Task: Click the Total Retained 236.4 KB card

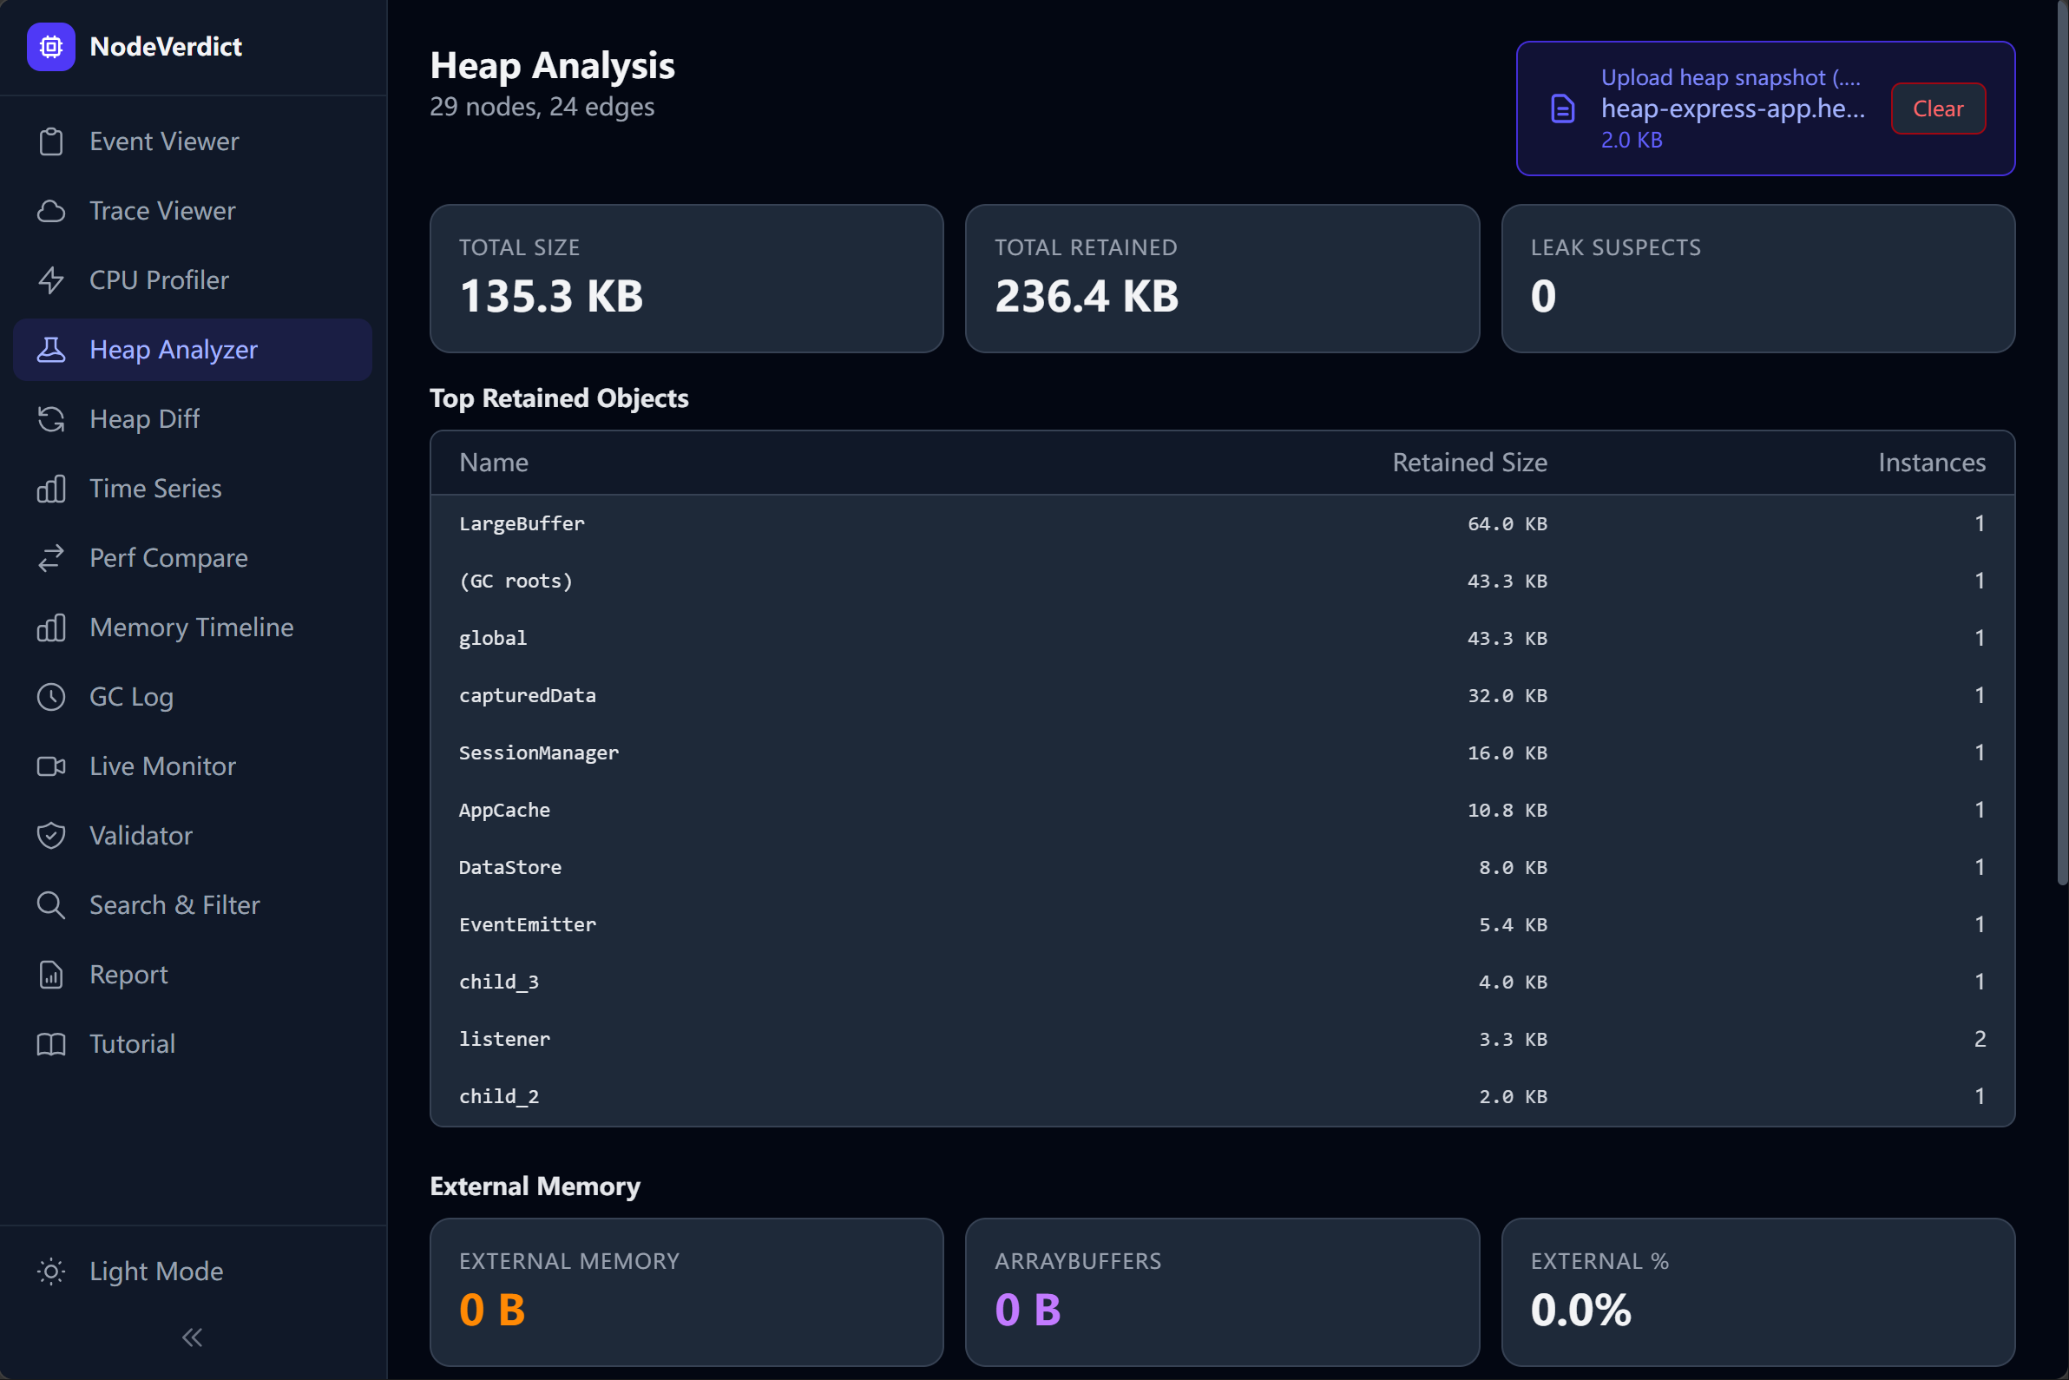Action: click(1222, 279)
